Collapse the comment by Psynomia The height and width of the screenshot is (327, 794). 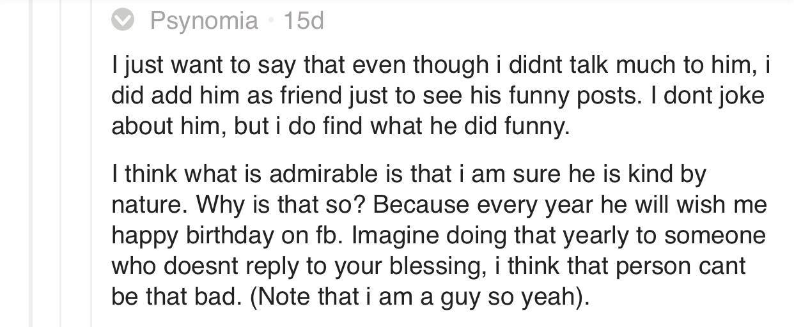123,22
